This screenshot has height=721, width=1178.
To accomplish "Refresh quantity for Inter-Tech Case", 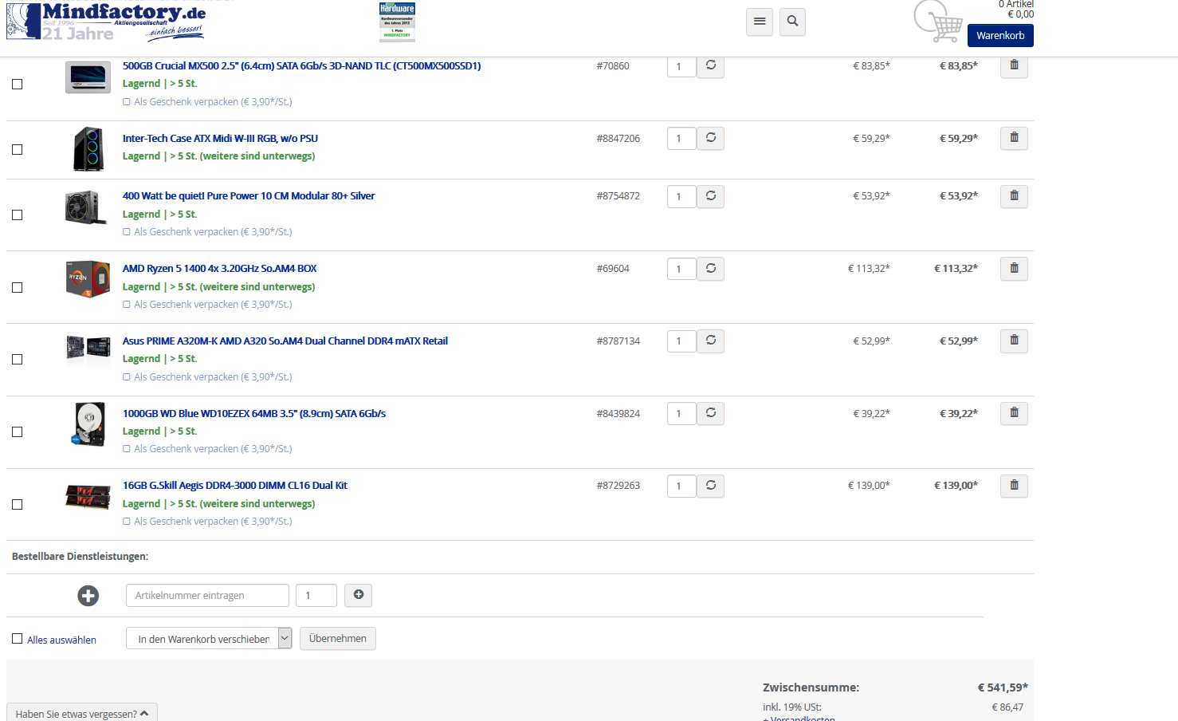I will coord(711,138).
